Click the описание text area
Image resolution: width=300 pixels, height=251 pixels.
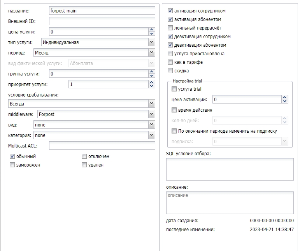tap(230, 203)
